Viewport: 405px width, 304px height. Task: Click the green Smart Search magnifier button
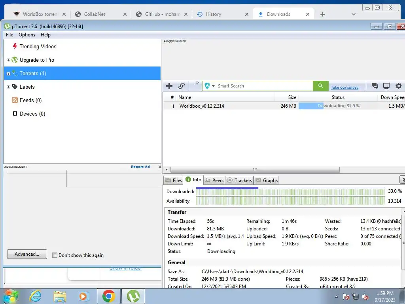tap(320, 86)
